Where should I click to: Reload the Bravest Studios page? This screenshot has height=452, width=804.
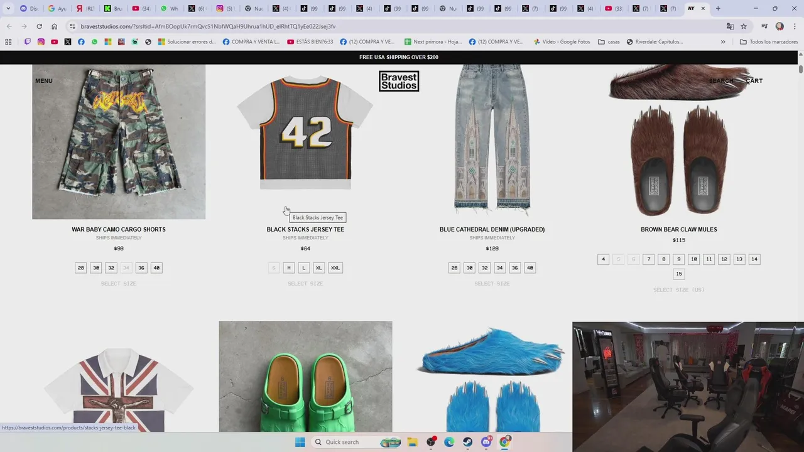[39, 26]
